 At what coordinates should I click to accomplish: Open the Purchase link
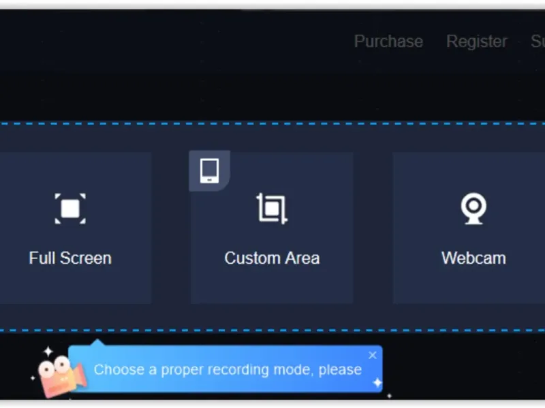pyautogui.click(x=388, y=41)
